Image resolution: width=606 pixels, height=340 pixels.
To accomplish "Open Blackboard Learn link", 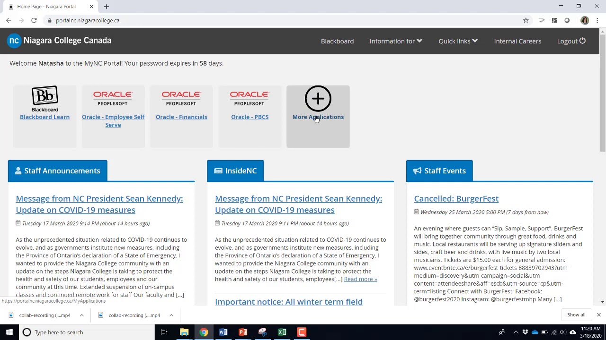I will tap(45, 117).
